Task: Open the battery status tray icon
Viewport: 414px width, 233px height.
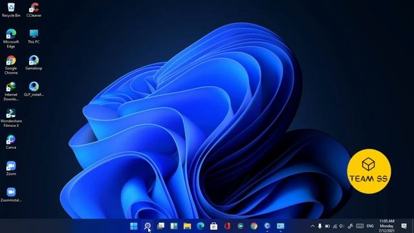Action: pos(327,226)
